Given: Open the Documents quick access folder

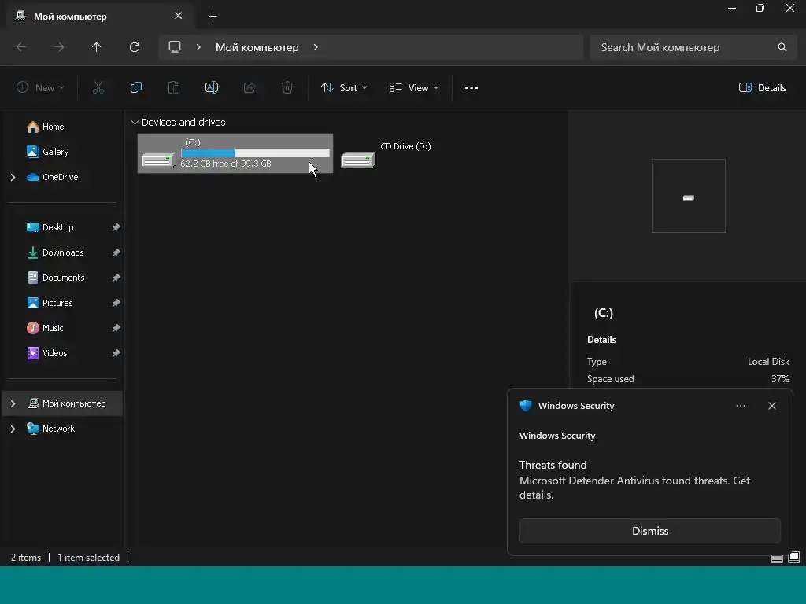Looking at the screenshot, I should (x=56, y=278).
